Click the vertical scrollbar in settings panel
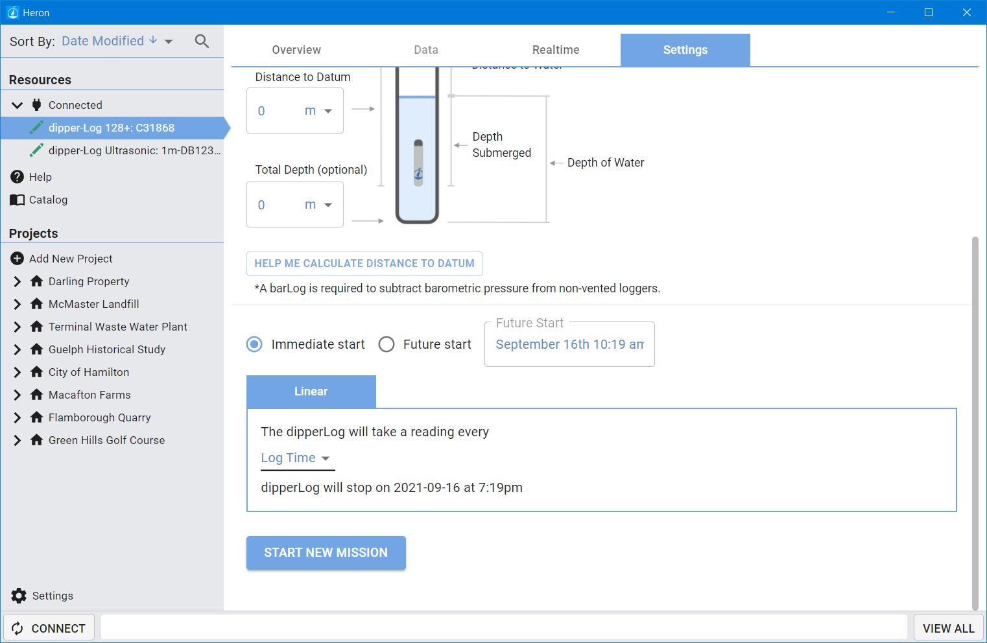Image resolution: width=987 pixels, height=643 pixels. click(975, 423)
